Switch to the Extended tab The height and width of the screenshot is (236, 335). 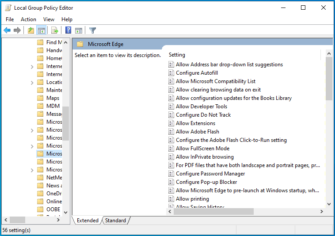[x=88, y=221]
